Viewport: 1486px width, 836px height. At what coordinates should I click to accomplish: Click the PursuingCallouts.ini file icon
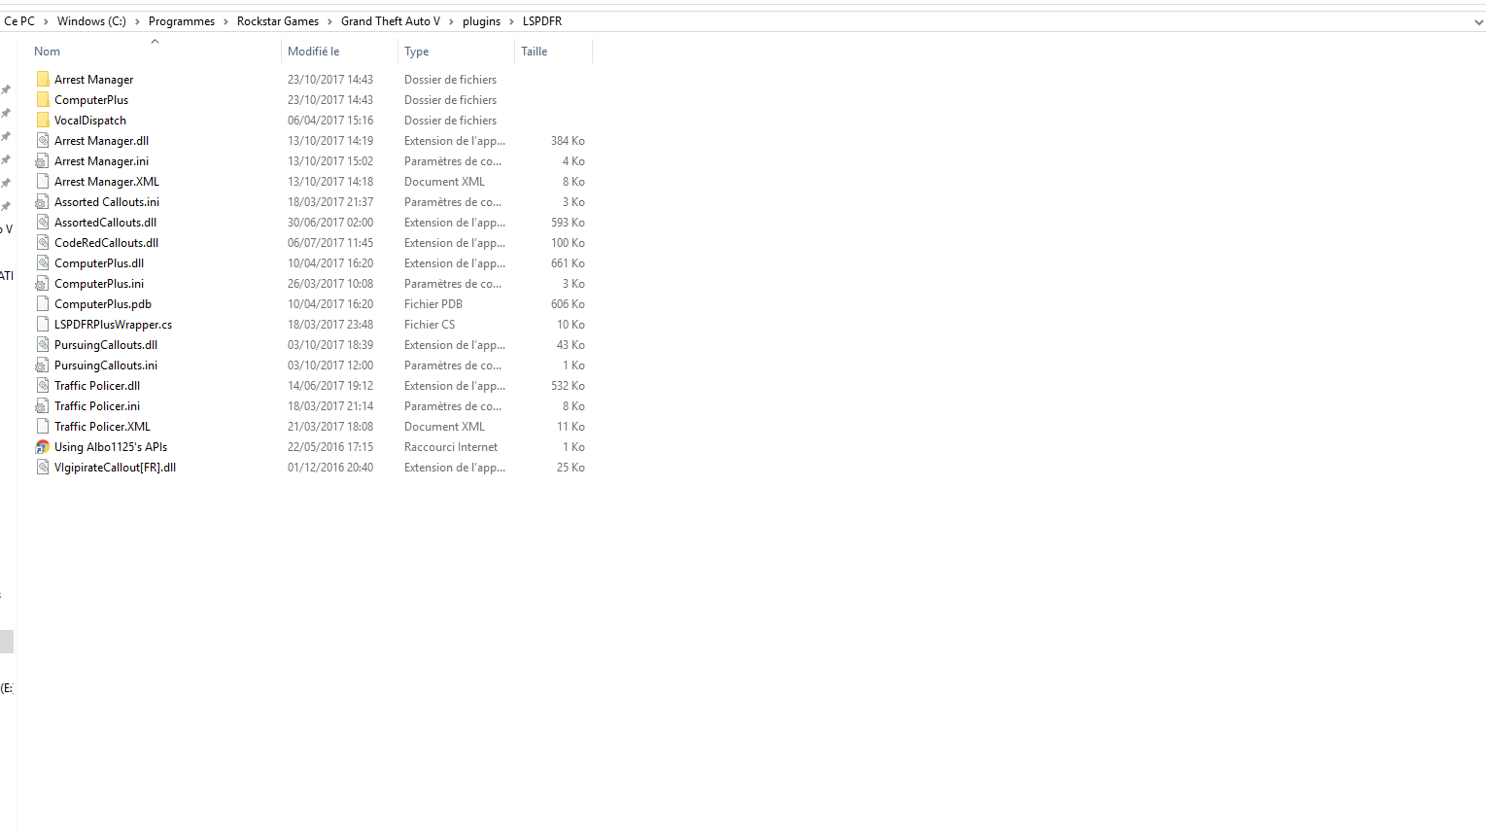point(43,366)
